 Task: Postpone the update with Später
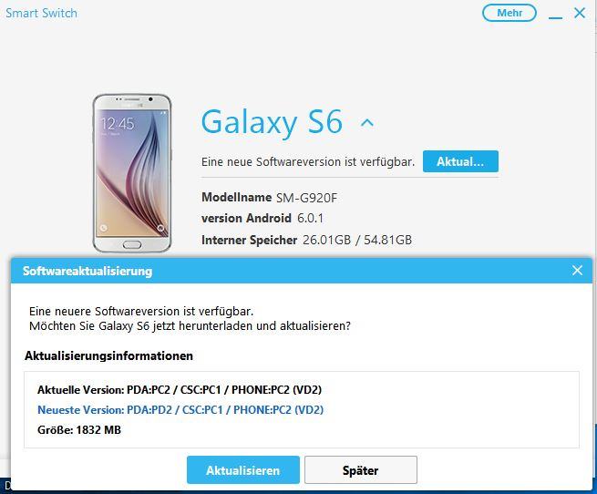[361, 470]
